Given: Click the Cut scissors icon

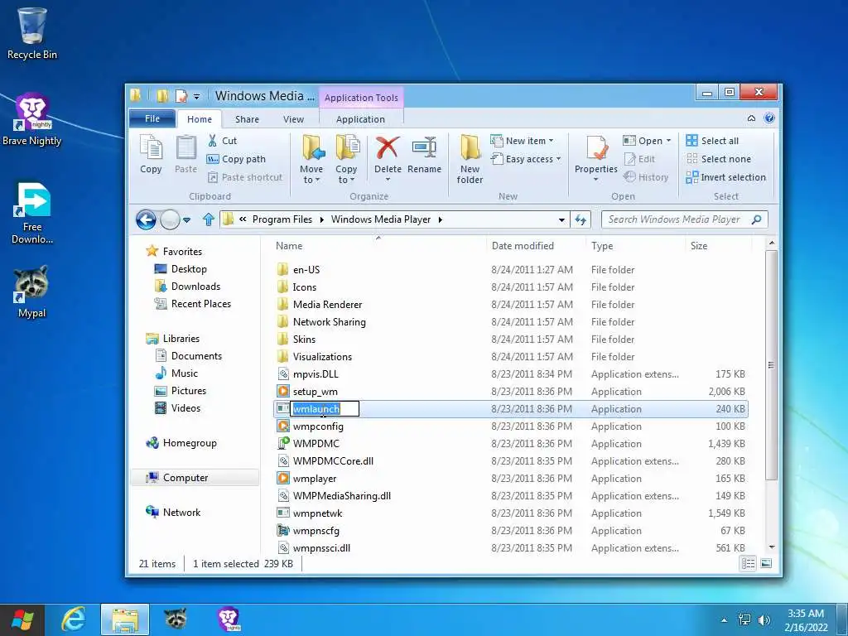Looking at the screenshot, I should click(x=213, y=141).
